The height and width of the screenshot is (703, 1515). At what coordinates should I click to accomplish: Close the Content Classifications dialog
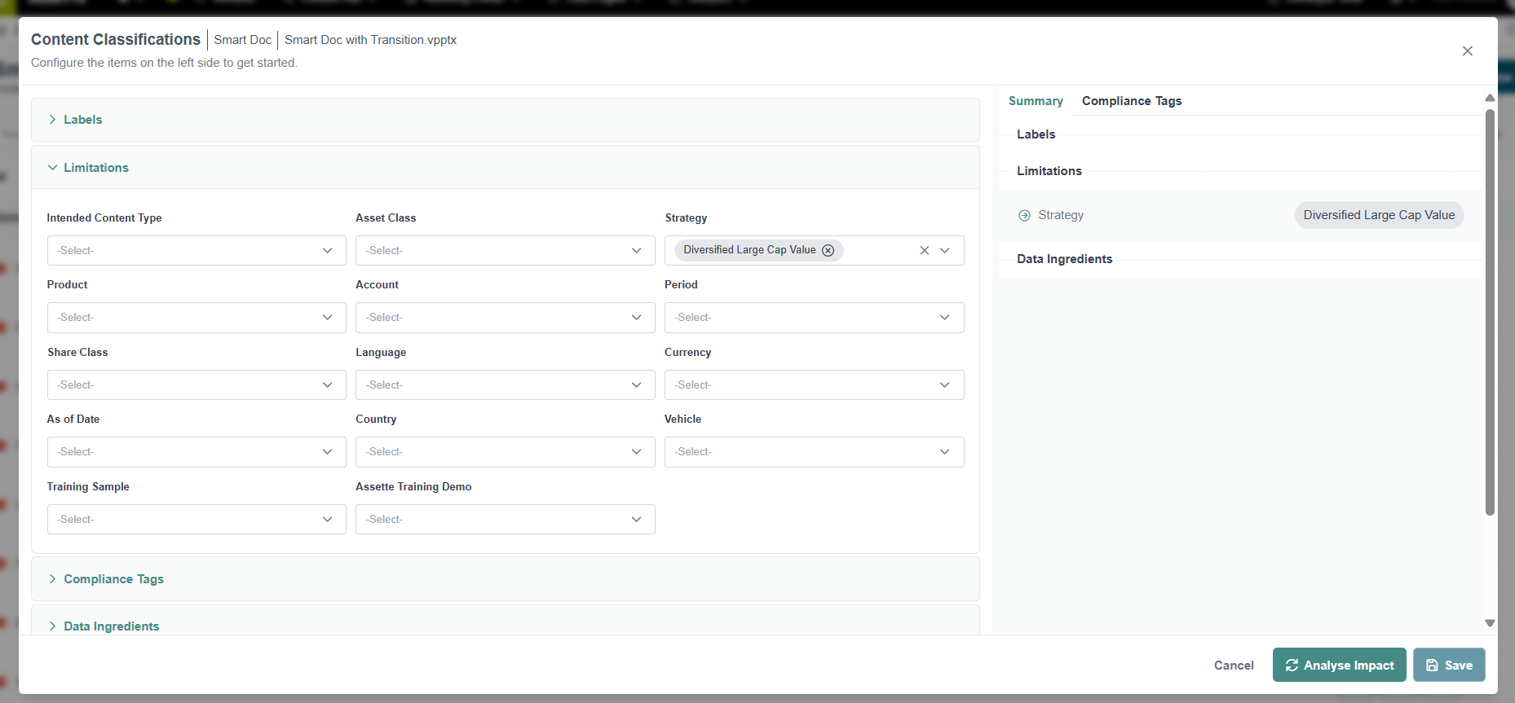[x=1467, y=51]
